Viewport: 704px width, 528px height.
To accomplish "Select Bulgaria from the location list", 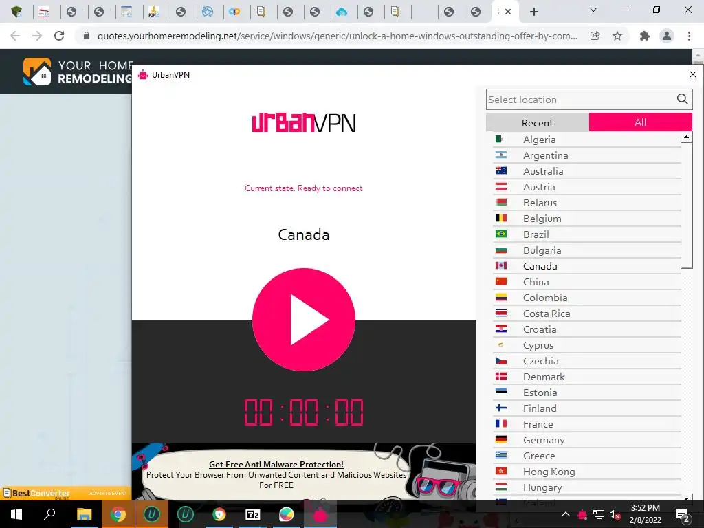I will tap(587, 250).
